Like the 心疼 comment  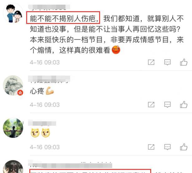tap(184, 105)
